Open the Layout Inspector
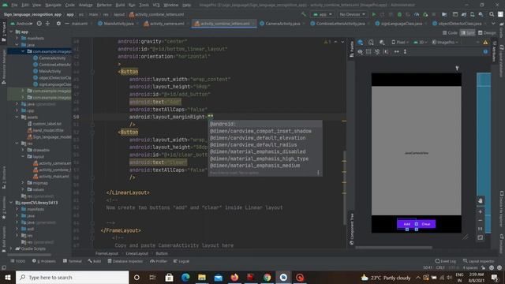This screenshot has width=505, height=284. [x=478, y=261]
